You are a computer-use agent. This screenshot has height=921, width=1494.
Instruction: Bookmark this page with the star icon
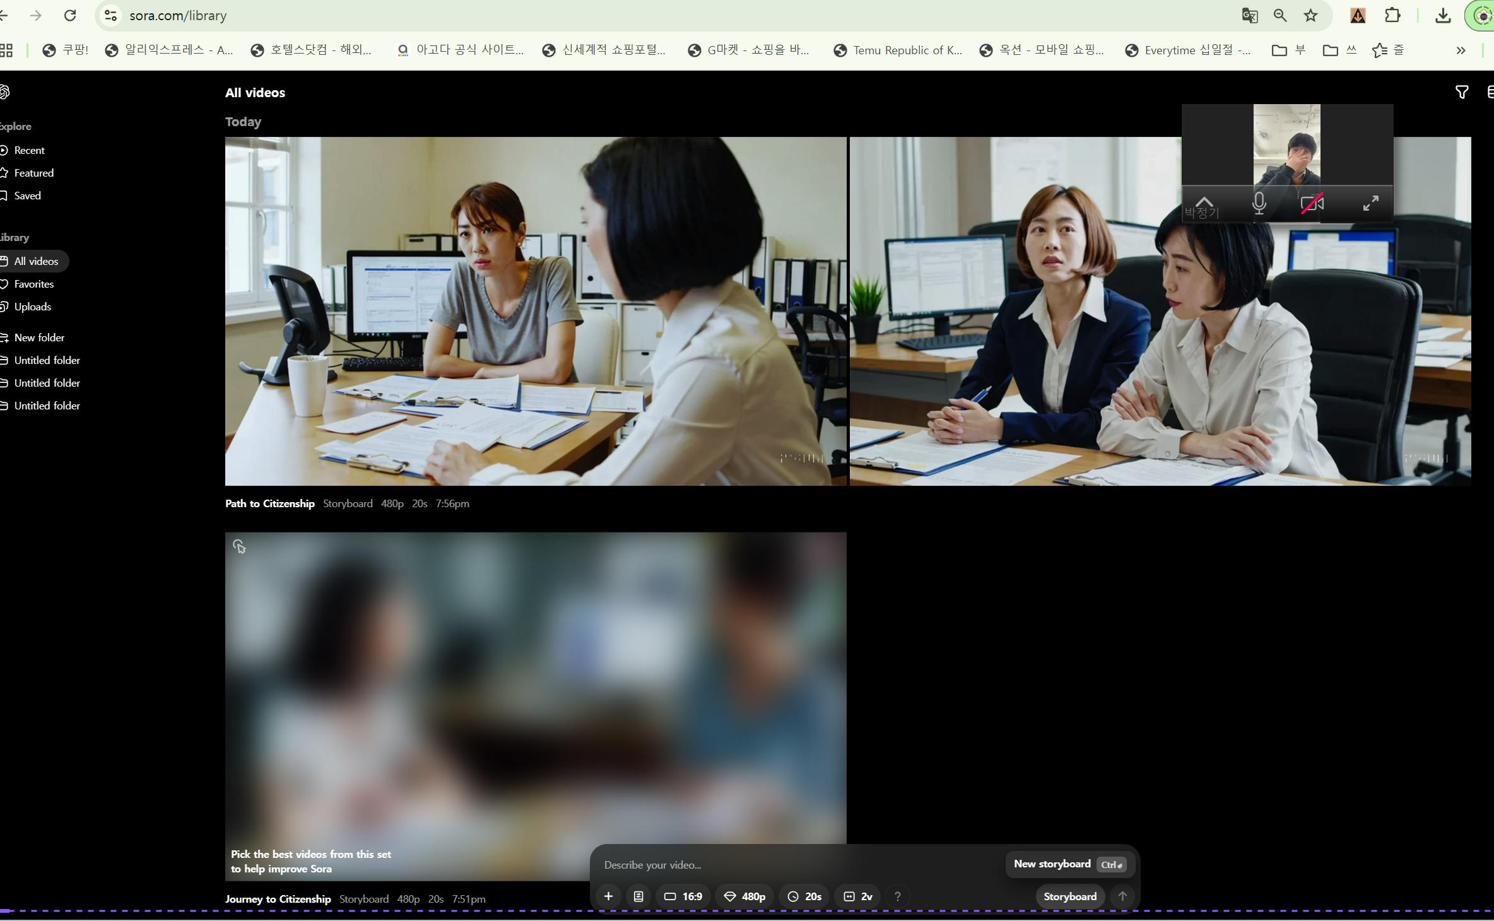[x=1311, y=16]
